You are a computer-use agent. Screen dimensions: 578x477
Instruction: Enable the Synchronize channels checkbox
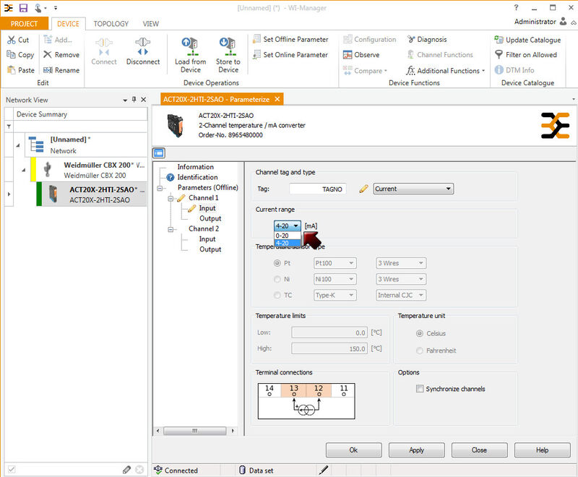tap(420, 389)
